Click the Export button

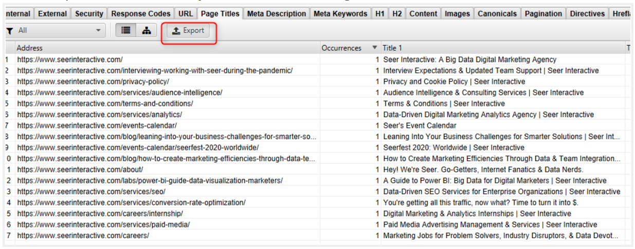(x=189, y=31)
